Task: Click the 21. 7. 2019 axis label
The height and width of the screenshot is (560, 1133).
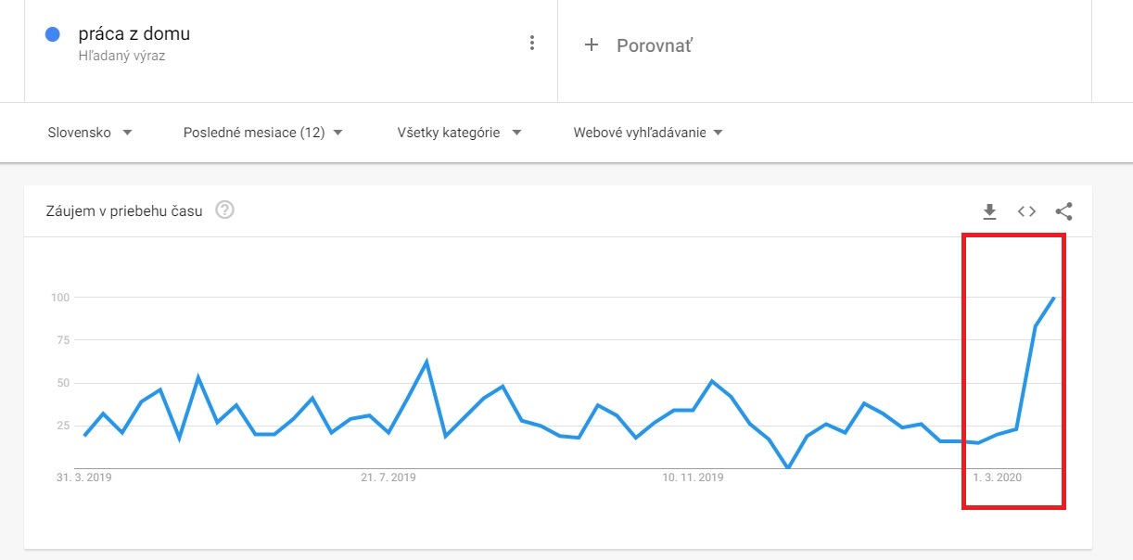Action: pos(388,477)
